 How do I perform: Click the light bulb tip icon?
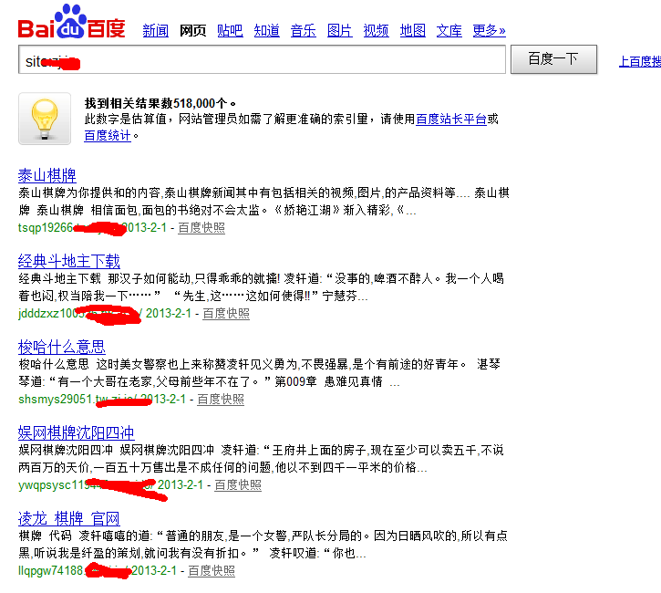pos(45,119)
